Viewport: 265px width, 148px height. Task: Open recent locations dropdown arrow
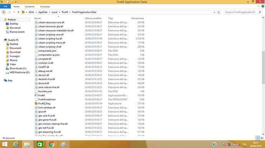point(14,12)
